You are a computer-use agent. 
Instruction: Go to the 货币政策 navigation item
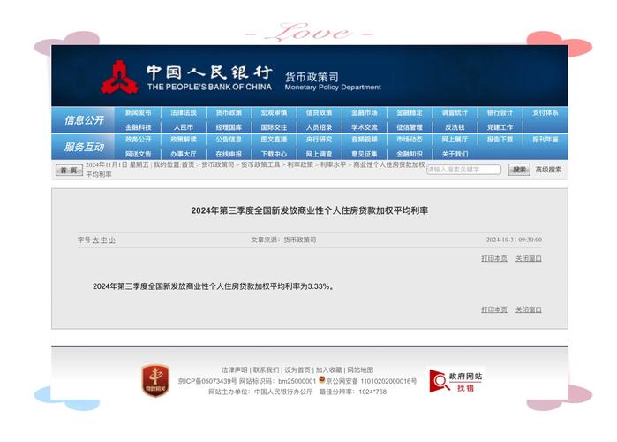tap(229, 112)
